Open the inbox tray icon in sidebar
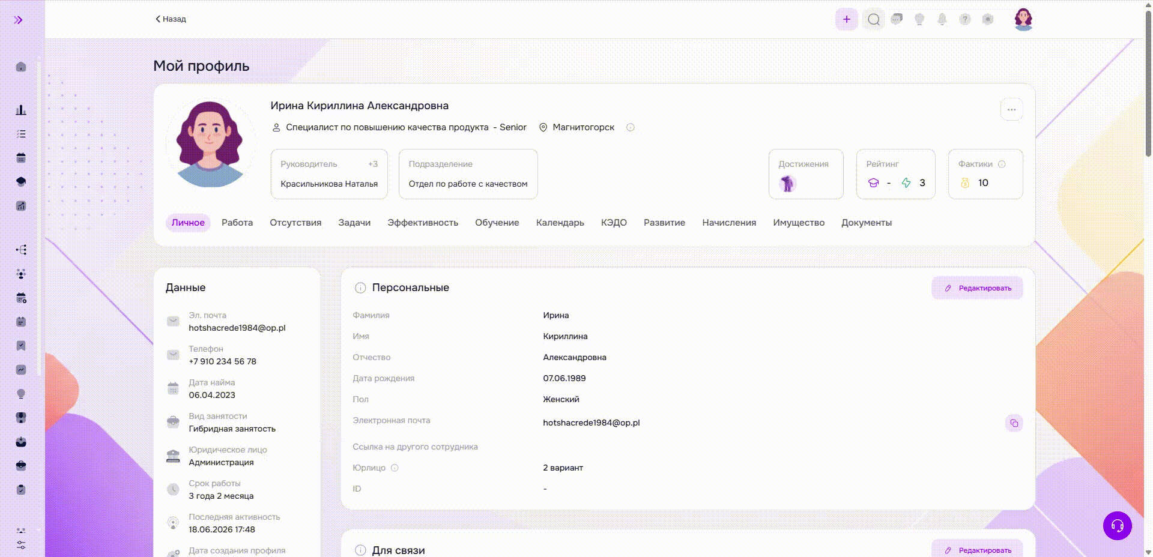The width and height of the screenshot is (1153, 557). pos(21,442)
